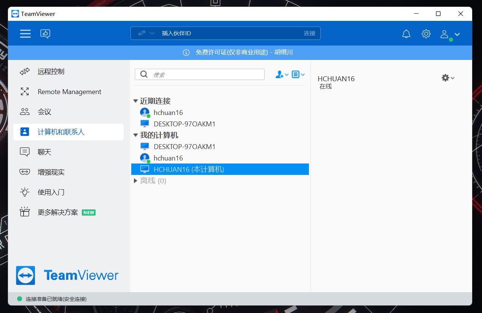Open 使用入门 in the sidebar
482x313 pixels.
[x=68, y=192]
